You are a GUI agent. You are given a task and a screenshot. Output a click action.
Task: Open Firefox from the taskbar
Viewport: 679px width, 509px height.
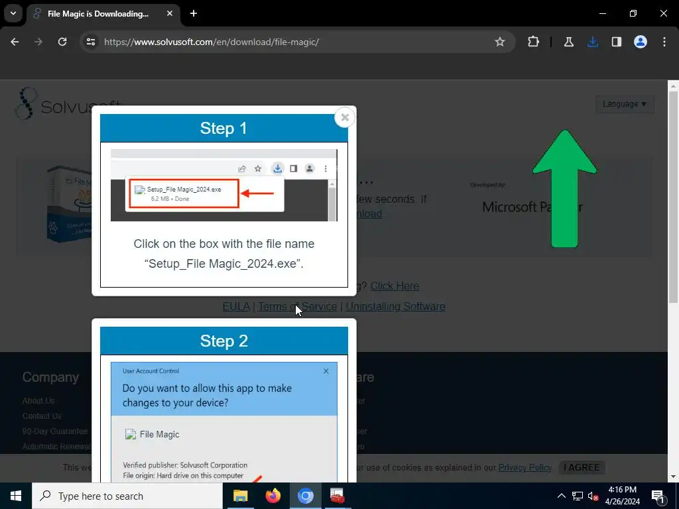coord(273,496)
